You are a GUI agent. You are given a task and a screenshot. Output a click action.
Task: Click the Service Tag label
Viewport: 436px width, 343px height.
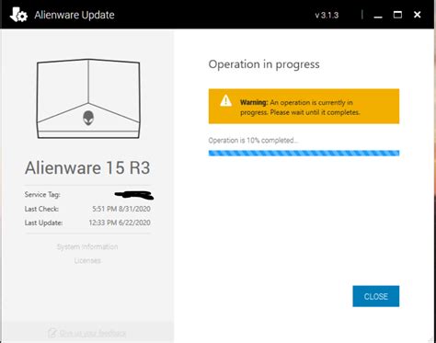[x=42, y=195]
